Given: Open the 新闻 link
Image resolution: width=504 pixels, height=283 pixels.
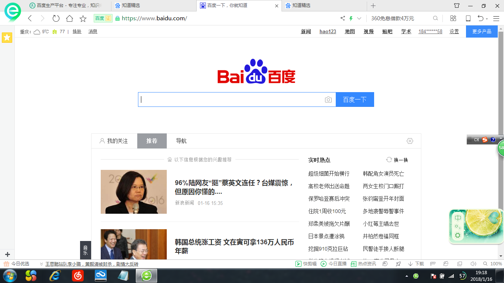Looking at the screenshot, I should point(306,32).
